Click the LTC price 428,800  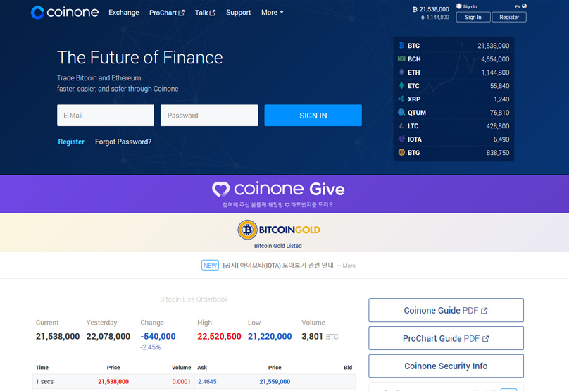tap(497, 126)
